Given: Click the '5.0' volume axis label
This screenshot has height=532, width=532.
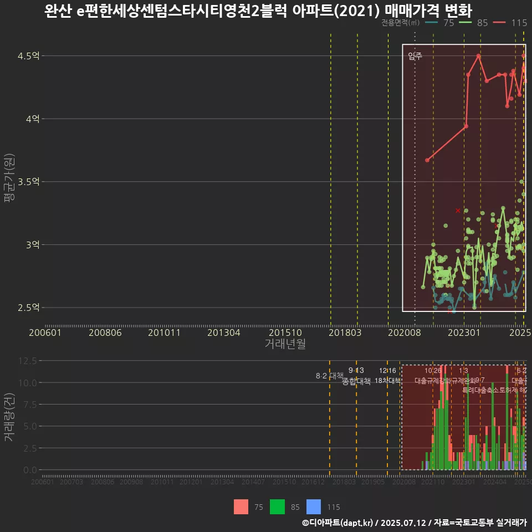Looking at the screenshot, I should coord(30,426).
